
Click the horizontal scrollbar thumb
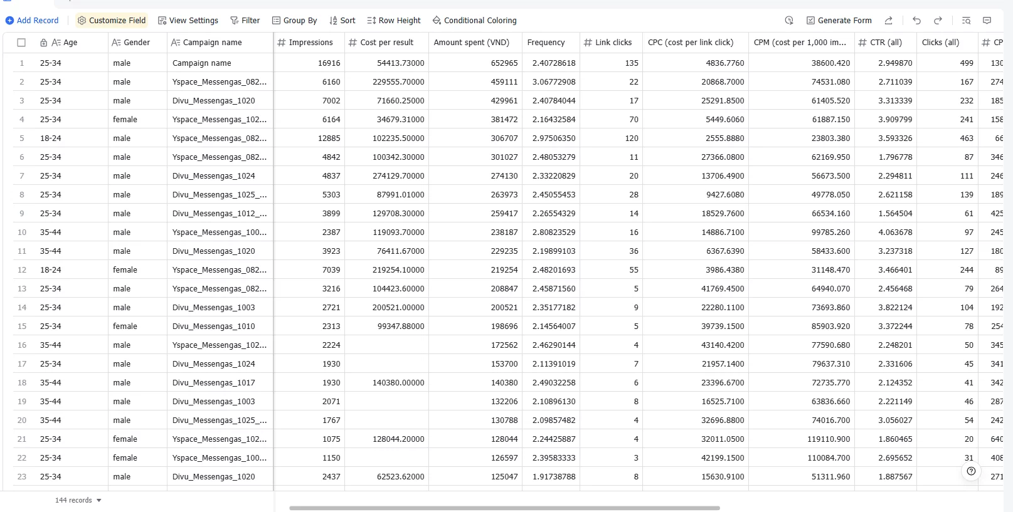[x=504, y=508]
